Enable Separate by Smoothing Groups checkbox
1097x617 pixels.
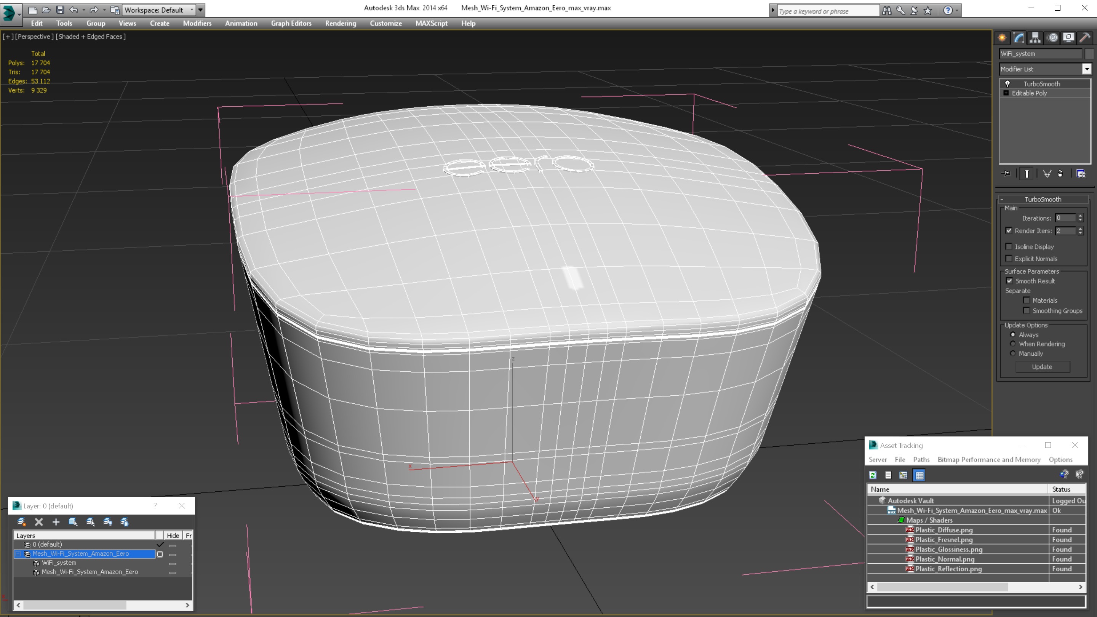1027,311
